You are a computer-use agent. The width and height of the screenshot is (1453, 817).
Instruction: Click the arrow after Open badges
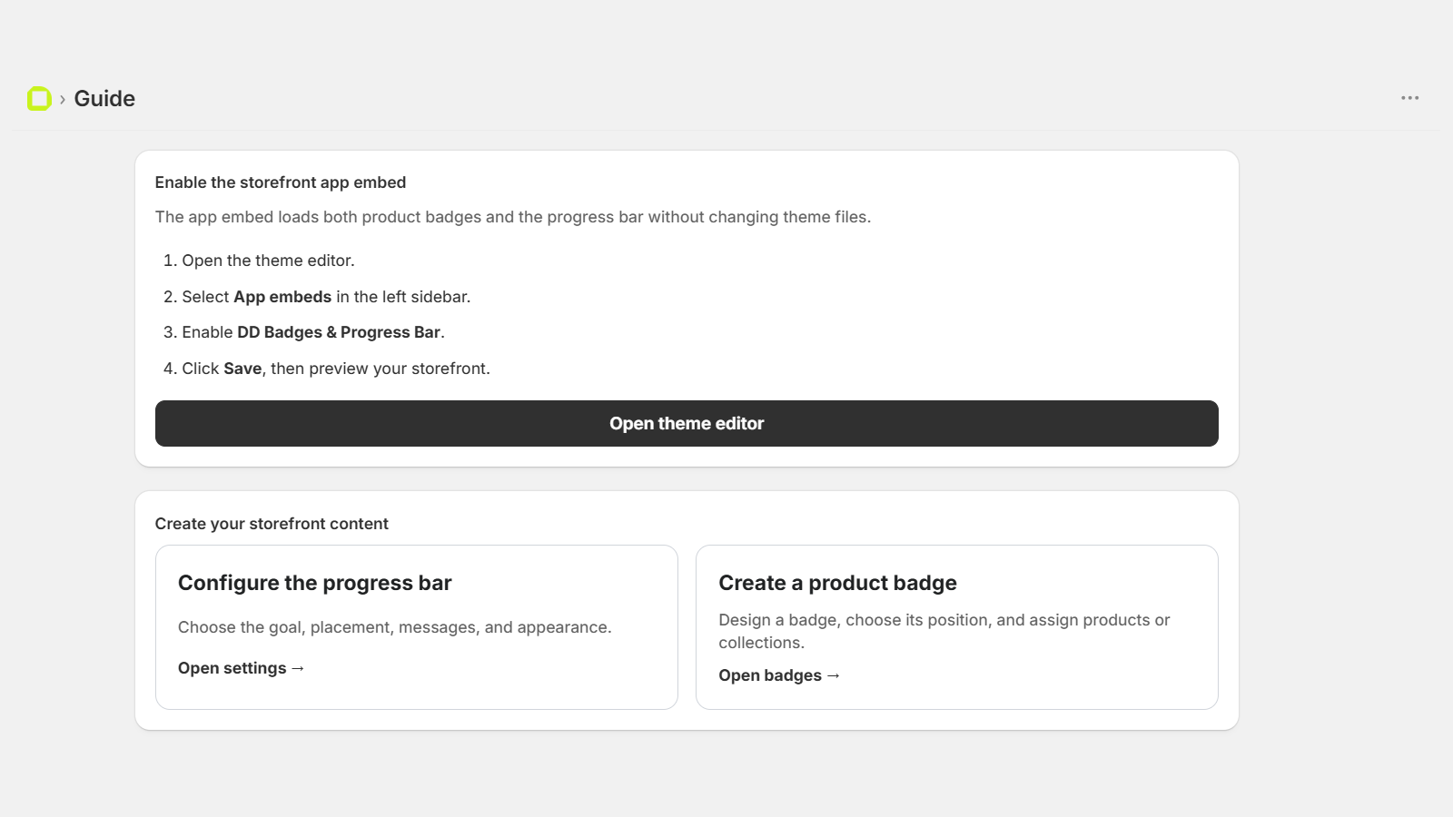point(834,675)
